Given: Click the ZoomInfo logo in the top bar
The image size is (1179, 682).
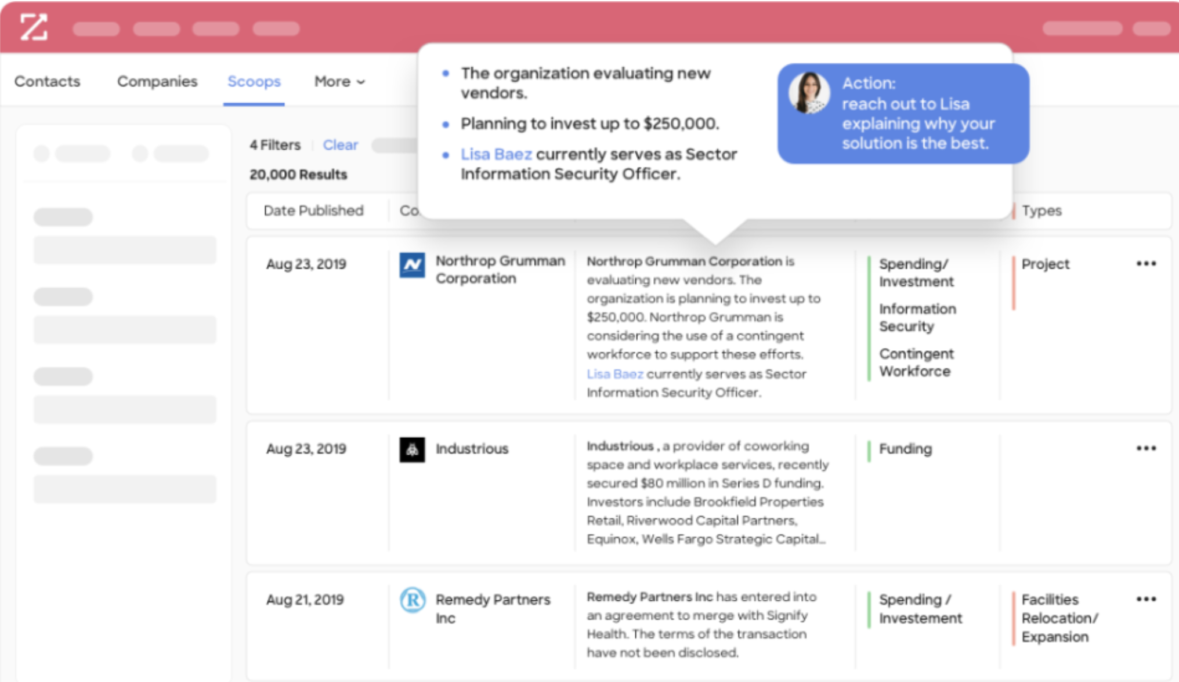Looking at the screenshot, I should point(35,28).
